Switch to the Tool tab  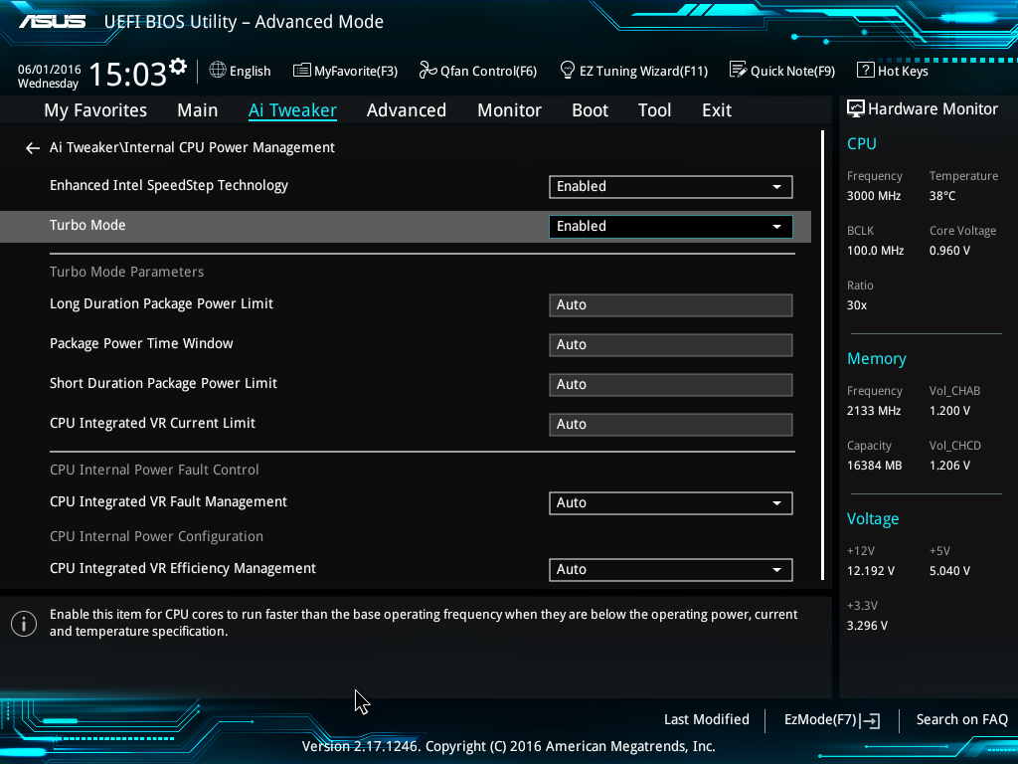click(654, 110)
